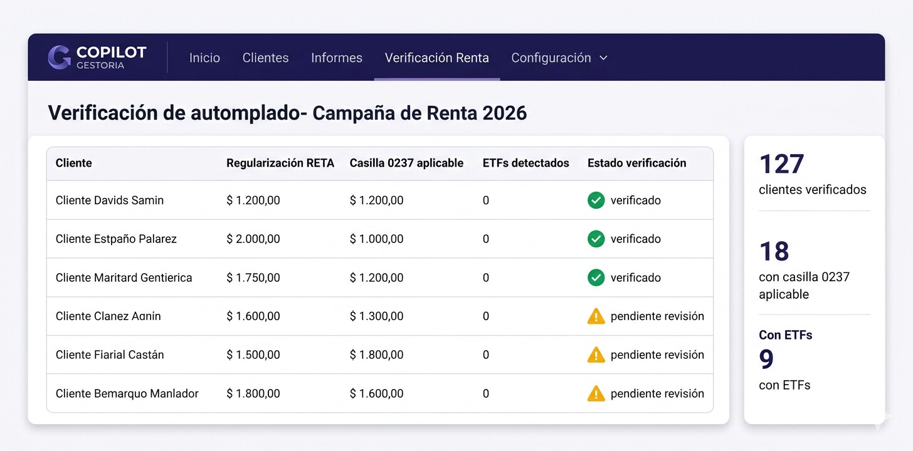The height and width of the screenshot is (451, 913).
Task: Click green check icon in Estpaño Palarez row
Action: coord(596,239)
